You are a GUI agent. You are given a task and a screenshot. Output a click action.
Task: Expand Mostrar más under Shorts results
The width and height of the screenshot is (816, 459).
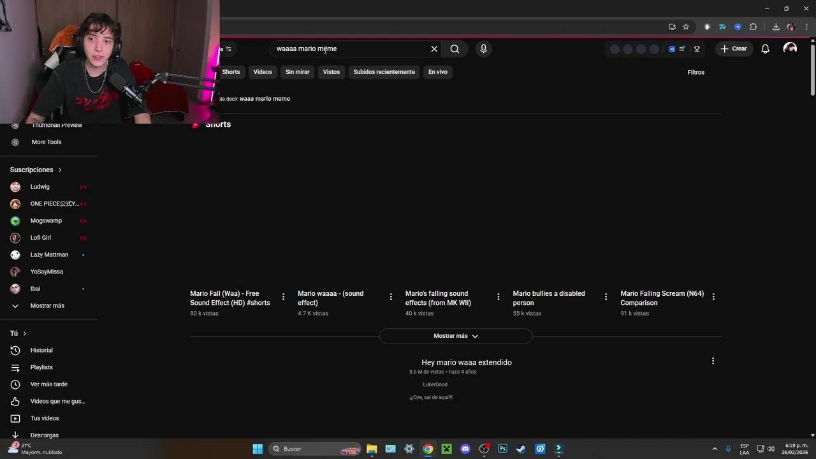click(x=456, y=336)
